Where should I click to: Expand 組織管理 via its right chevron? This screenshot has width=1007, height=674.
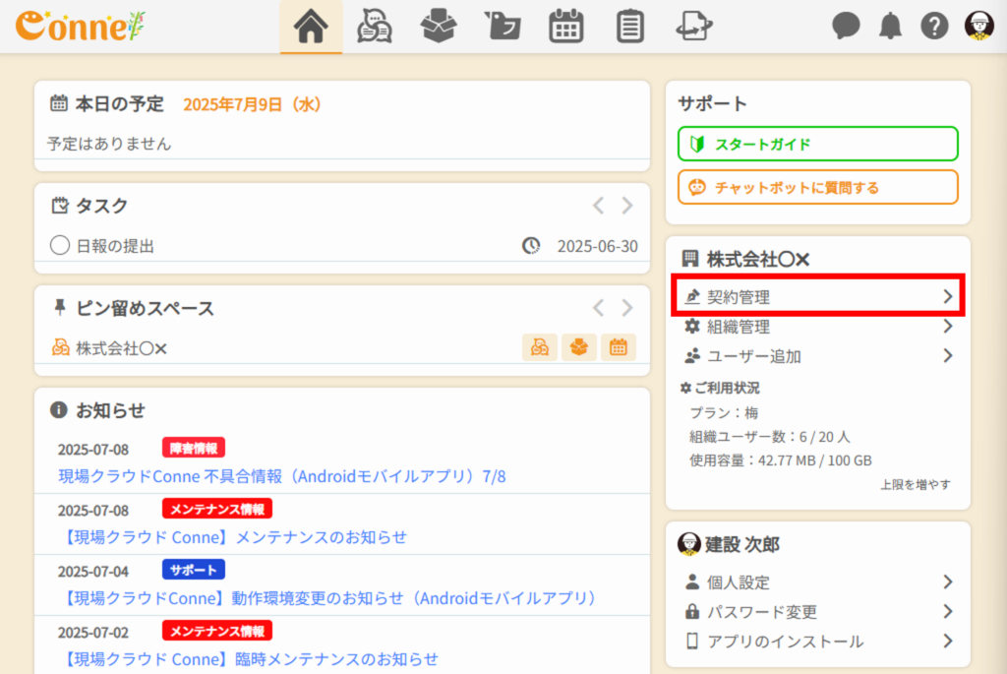pos(947,327)
